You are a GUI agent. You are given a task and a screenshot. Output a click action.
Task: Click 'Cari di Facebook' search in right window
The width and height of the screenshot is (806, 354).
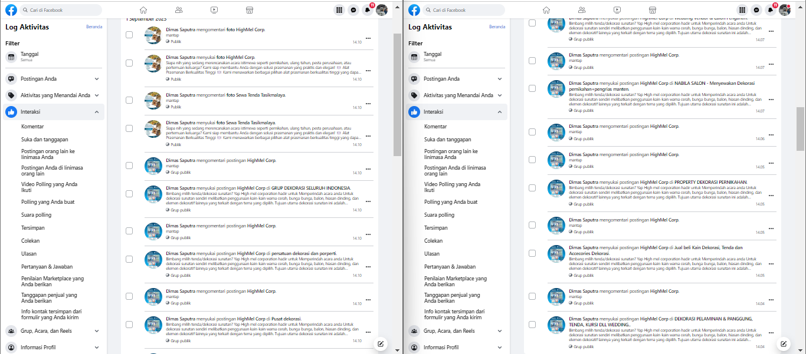[463, 10]
